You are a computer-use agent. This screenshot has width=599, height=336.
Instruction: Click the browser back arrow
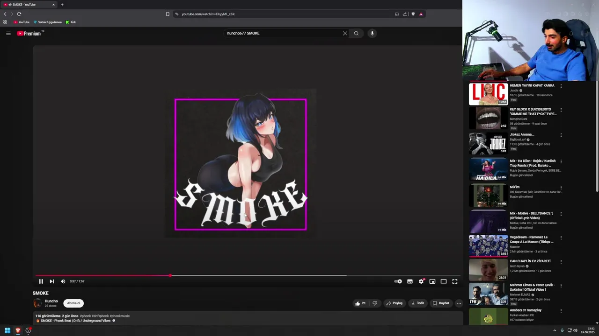5,14
